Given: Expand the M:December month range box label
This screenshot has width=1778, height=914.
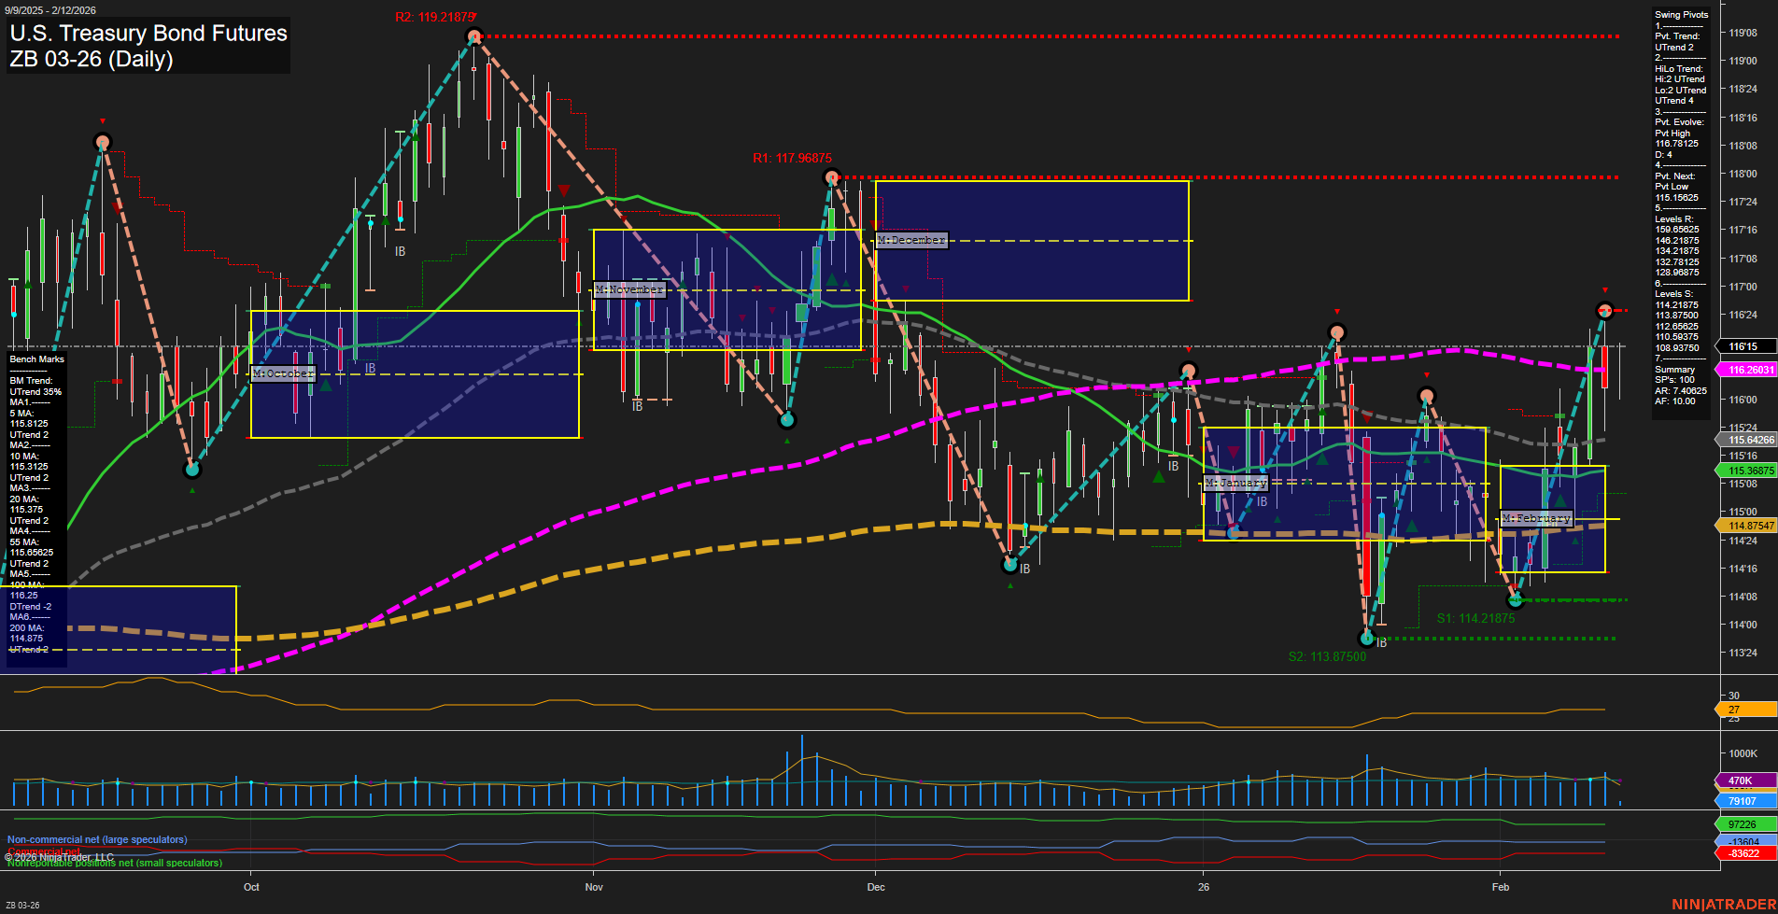Looking at the screenshot, I should [910, 240].
